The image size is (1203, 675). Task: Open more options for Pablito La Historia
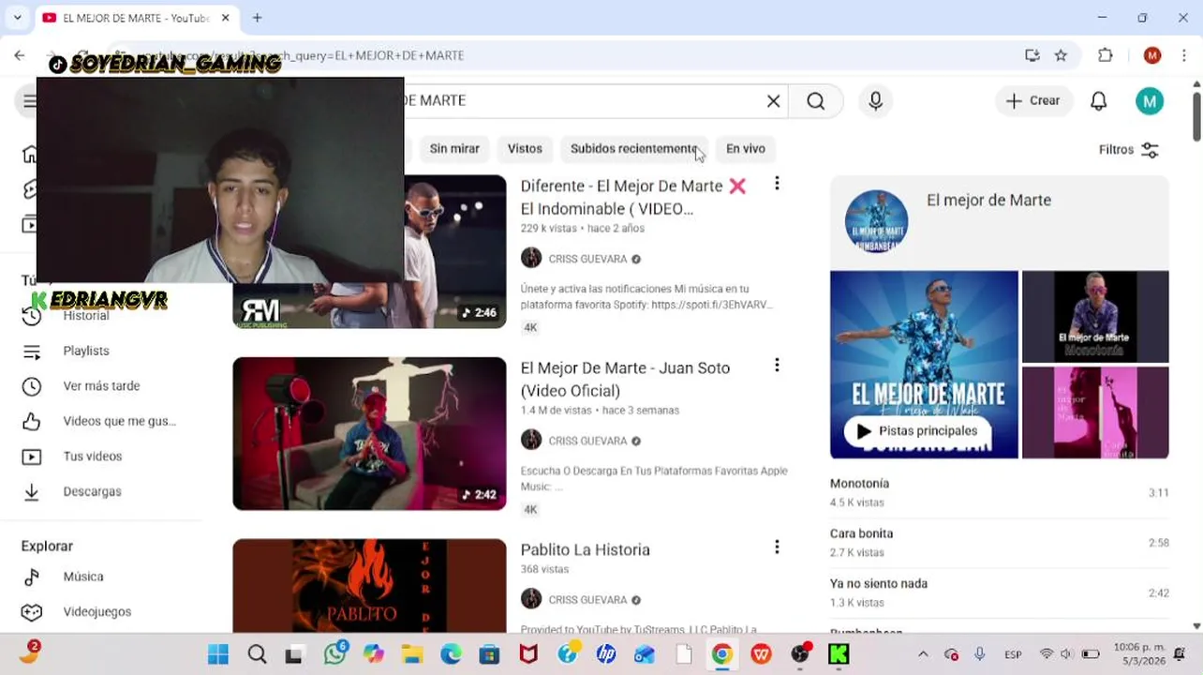pyautogui.click(x=777, y=547)
